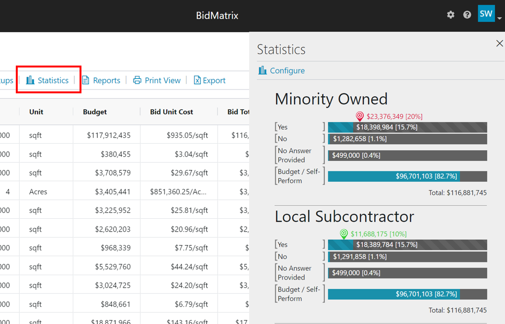505x324 pixels.
Task: Select the Statistics bar chart icon
Action: pyautogui.click(x=29, y=80)
